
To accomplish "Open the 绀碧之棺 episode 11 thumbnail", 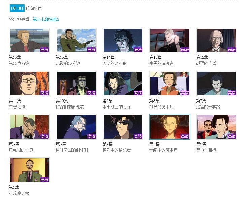I will [x=29, y=84].
